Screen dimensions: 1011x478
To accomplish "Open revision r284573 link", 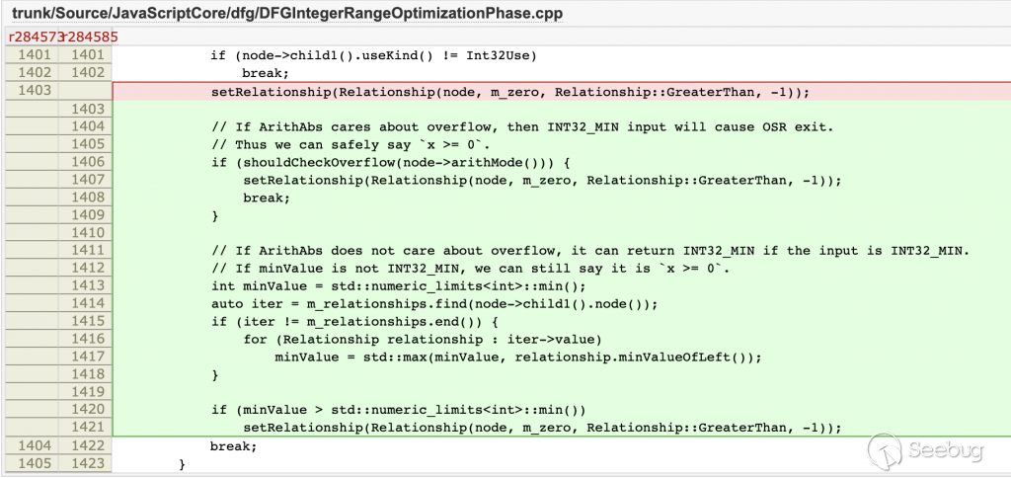I will coord(35,37).
